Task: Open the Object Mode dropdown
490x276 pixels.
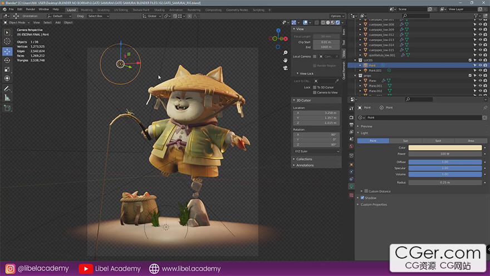Action: (17, 22)
